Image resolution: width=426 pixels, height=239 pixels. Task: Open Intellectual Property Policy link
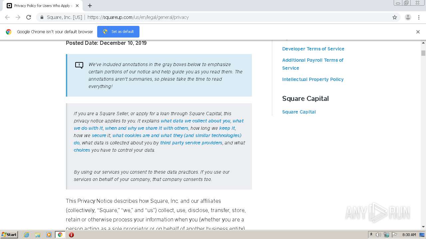click(313, 79)
